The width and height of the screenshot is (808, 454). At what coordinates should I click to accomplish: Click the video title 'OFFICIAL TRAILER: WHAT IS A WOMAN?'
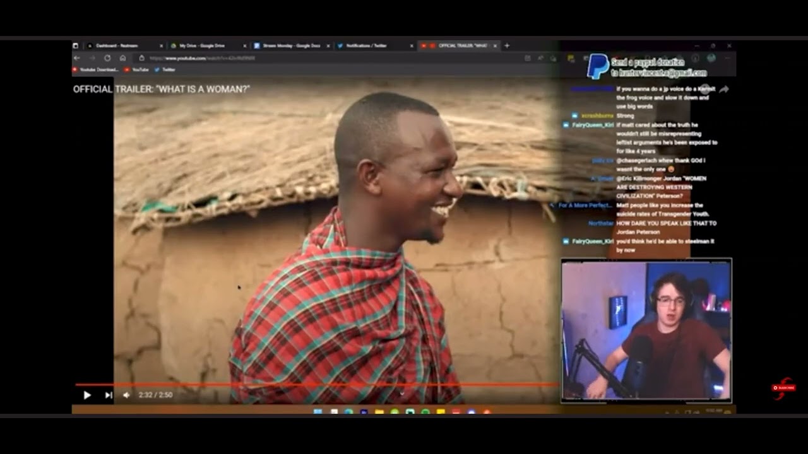point(162,89)
